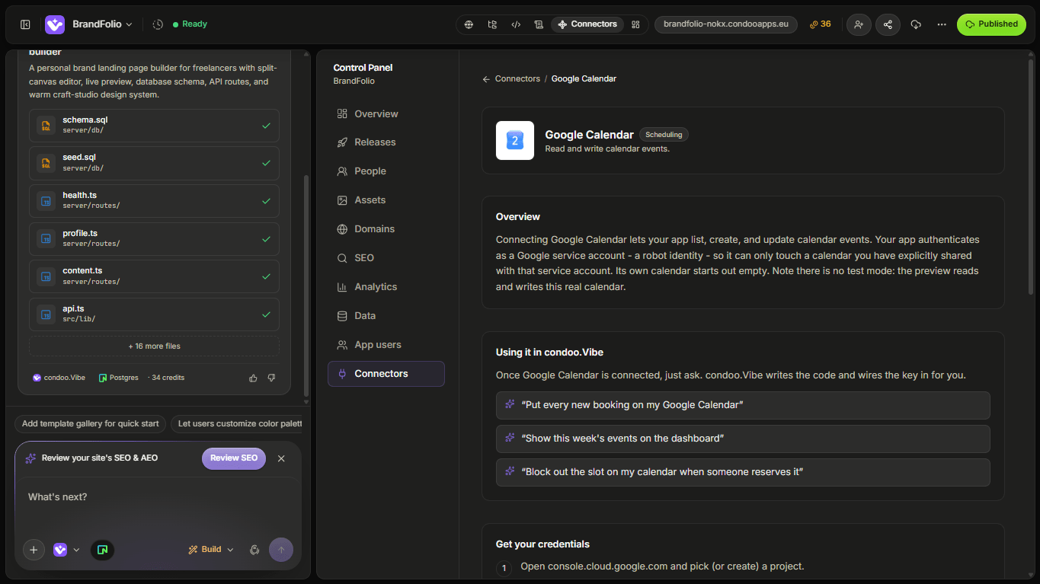Switch to the globe preview view
The width and height of the screenshot is (1040, 584).
click(469, 24)
